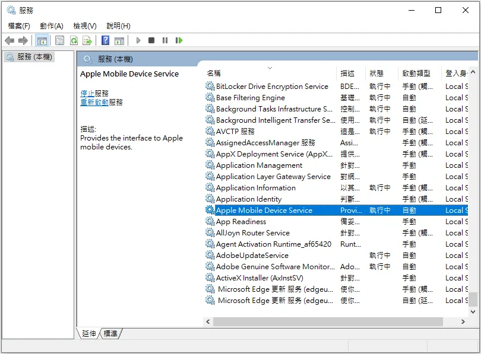Click 執行中 status of AdobeUpdateService
The width and height of the screenshot is (481, 354).
tap(380, 256)
